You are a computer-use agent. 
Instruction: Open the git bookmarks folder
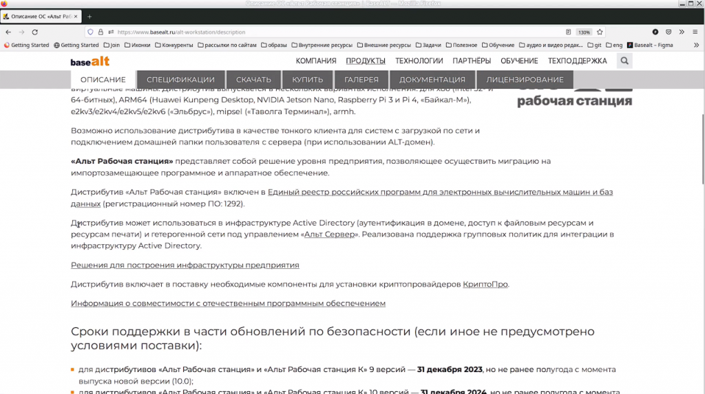(x=594, y=45)
